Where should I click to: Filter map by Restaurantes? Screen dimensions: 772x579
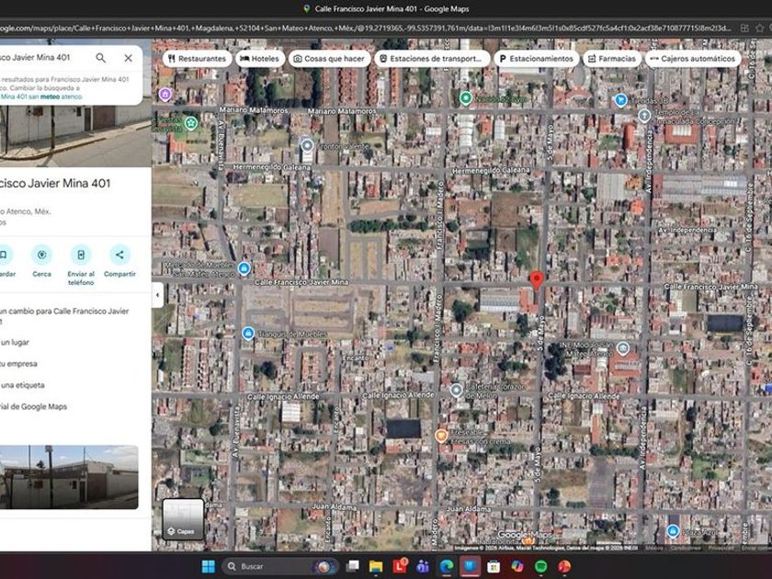tap(197, 59)
